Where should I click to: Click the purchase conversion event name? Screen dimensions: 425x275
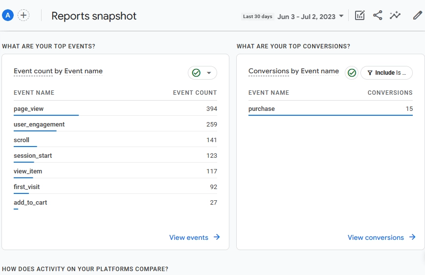click(x=262, y=109)
